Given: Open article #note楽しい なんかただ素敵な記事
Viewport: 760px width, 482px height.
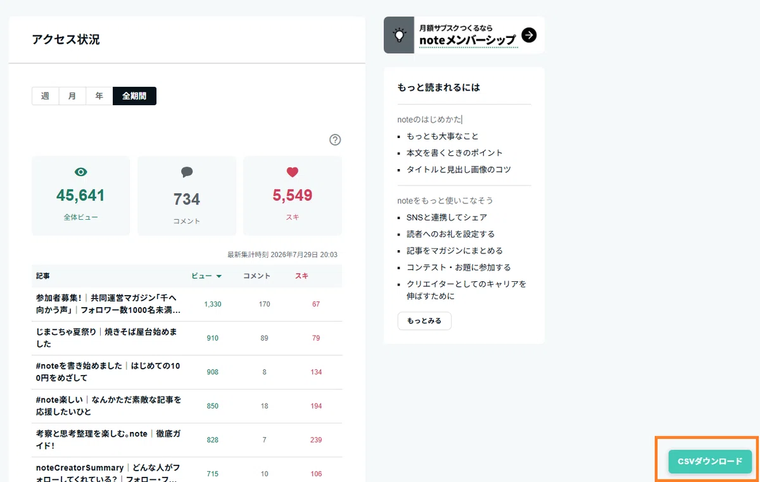Looking at the screenshot, I should tap(109, 406).
